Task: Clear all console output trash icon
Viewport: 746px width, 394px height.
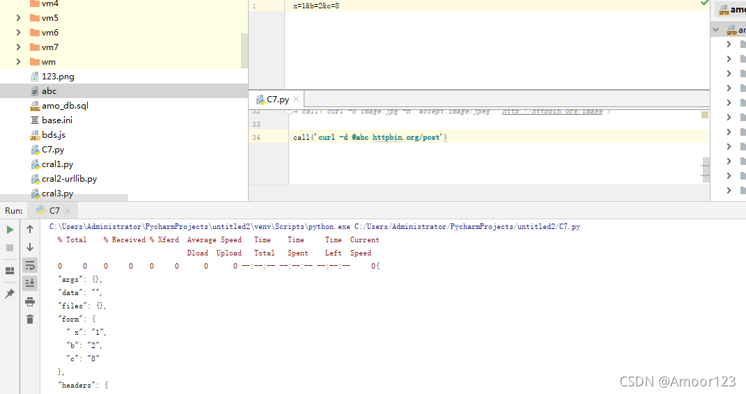Action: (x=30, y=319)
